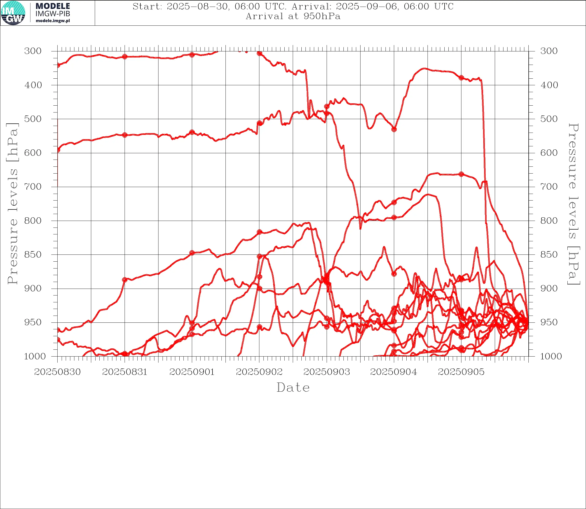Click the left axis 950 label
This screenshot has height=509, width=586.
click(x=33, y=322)
